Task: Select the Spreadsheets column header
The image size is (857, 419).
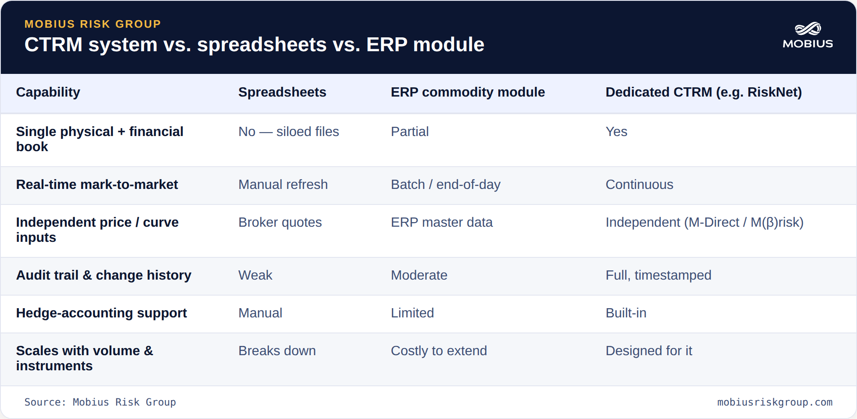Action: pyautogui.click(x=282, y=92)
